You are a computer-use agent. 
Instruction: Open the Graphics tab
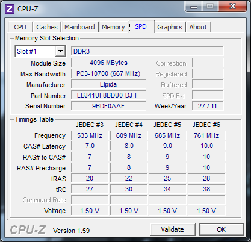point(170,27)
